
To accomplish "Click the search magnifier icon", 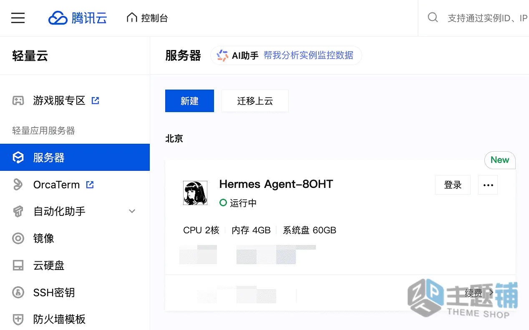I will click(433, 18).
